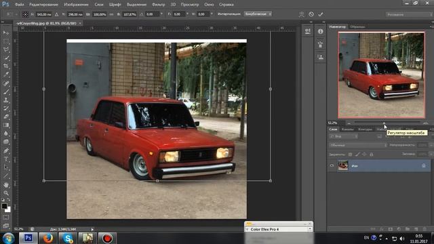This screenshot has width=434, height=244.
Task: Expand the status bar info arrow
Action: pos(92,229)
